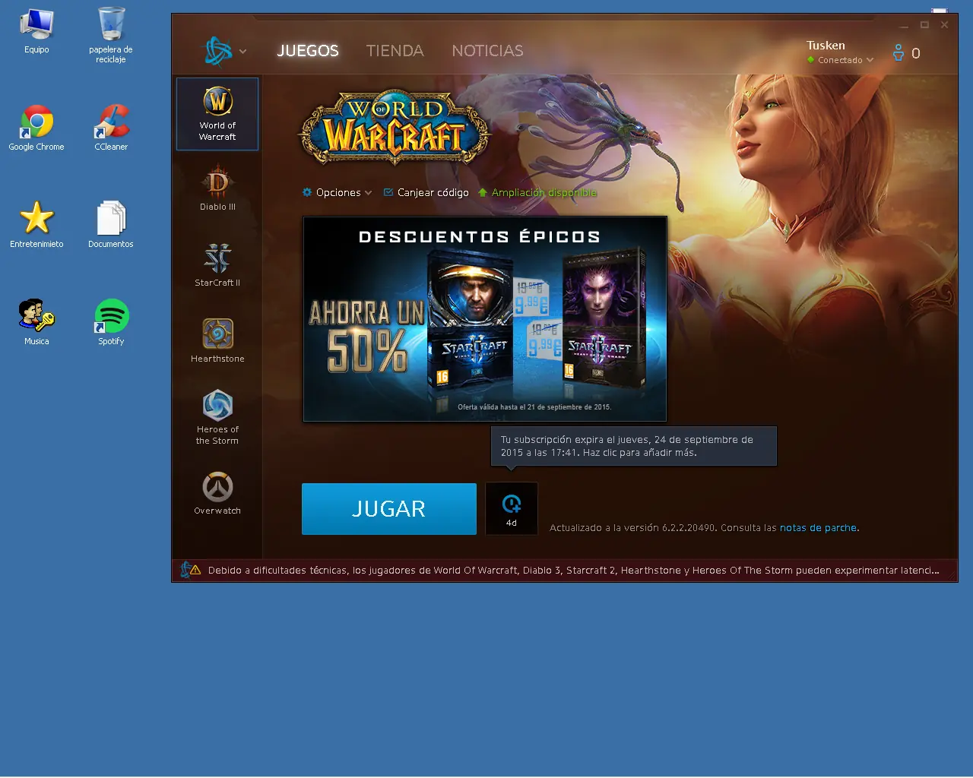Viewport: 973px width, 778px height.
Task: Select Heroes of the Storm in sidebar
Action: click(217, 417)
